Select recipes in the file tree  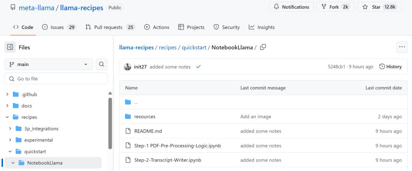[29, 117]
